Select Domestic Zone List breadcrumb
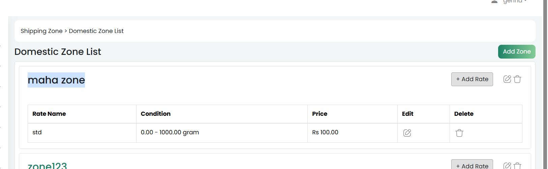 [96, 31]
